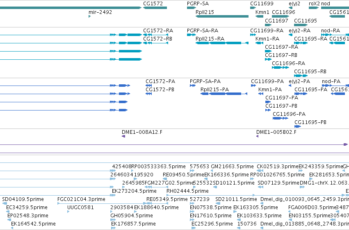Select the CG1572-PB protein feature
The height and width of the screenshot is (230, 349).
pyautogui.click(x=149, y=94)
